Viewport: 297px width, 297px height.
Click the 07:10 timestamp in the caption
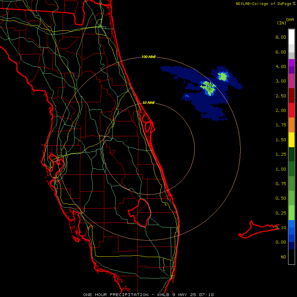[x=206, y=295]
